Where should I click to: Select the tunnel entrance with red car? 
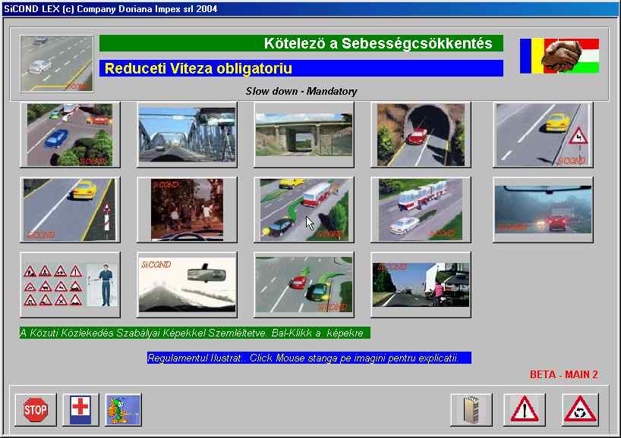coord(421,134)
